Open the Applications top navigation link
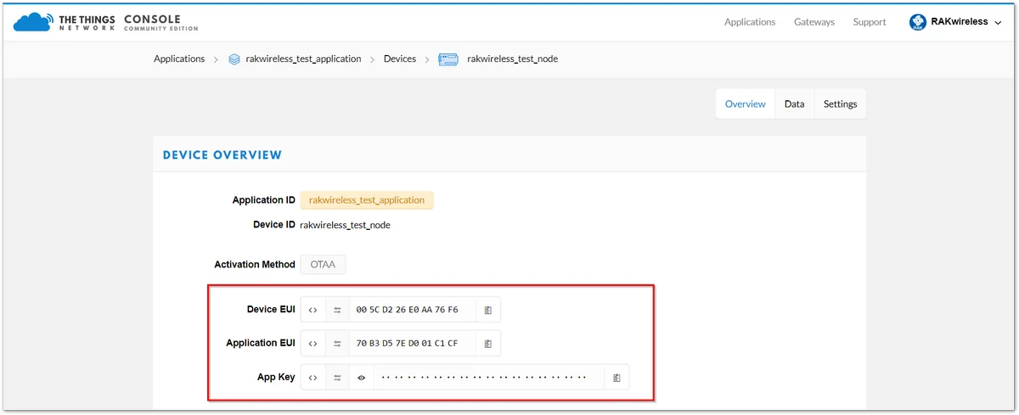Image resolution: width=1019 pixels, height=415 pixels. pyautogui.click(x=750, y=22)
